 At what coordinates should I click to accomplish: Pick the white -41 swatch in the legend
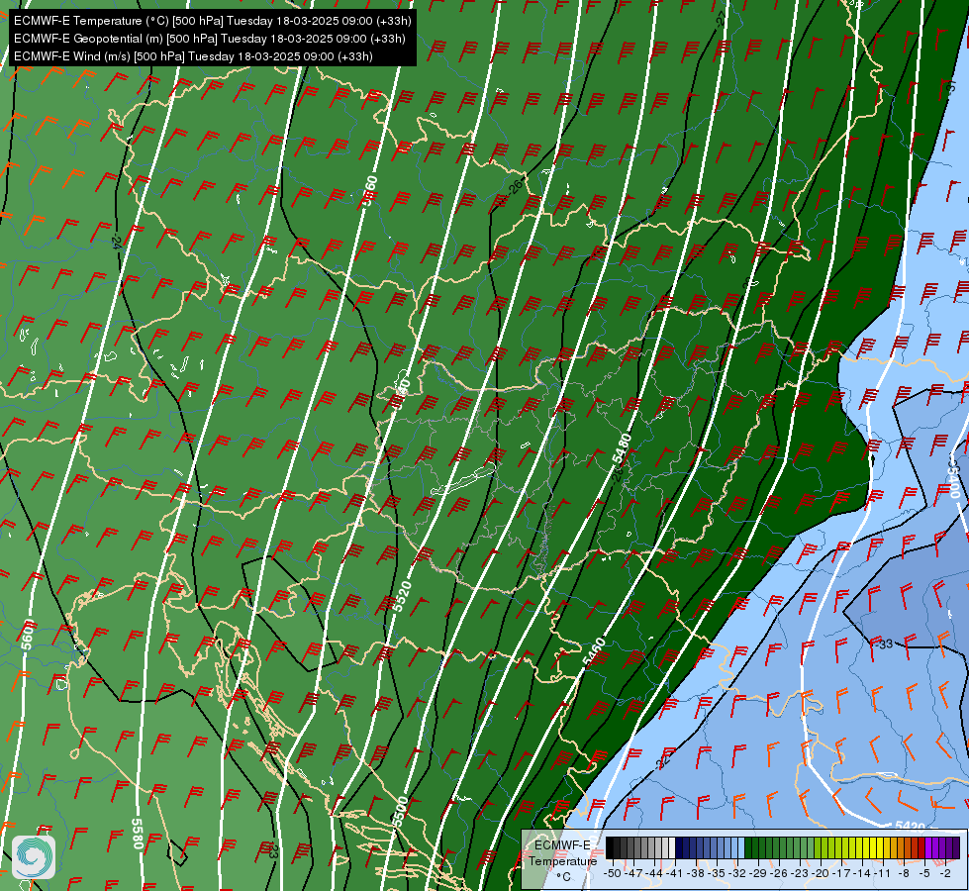coord(672,847)
